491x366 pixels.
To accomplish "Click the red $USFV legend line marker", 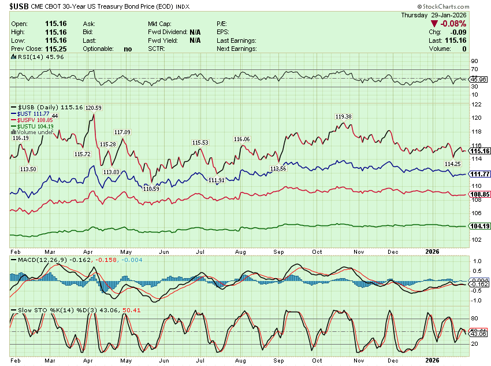I will click(14, 120).
